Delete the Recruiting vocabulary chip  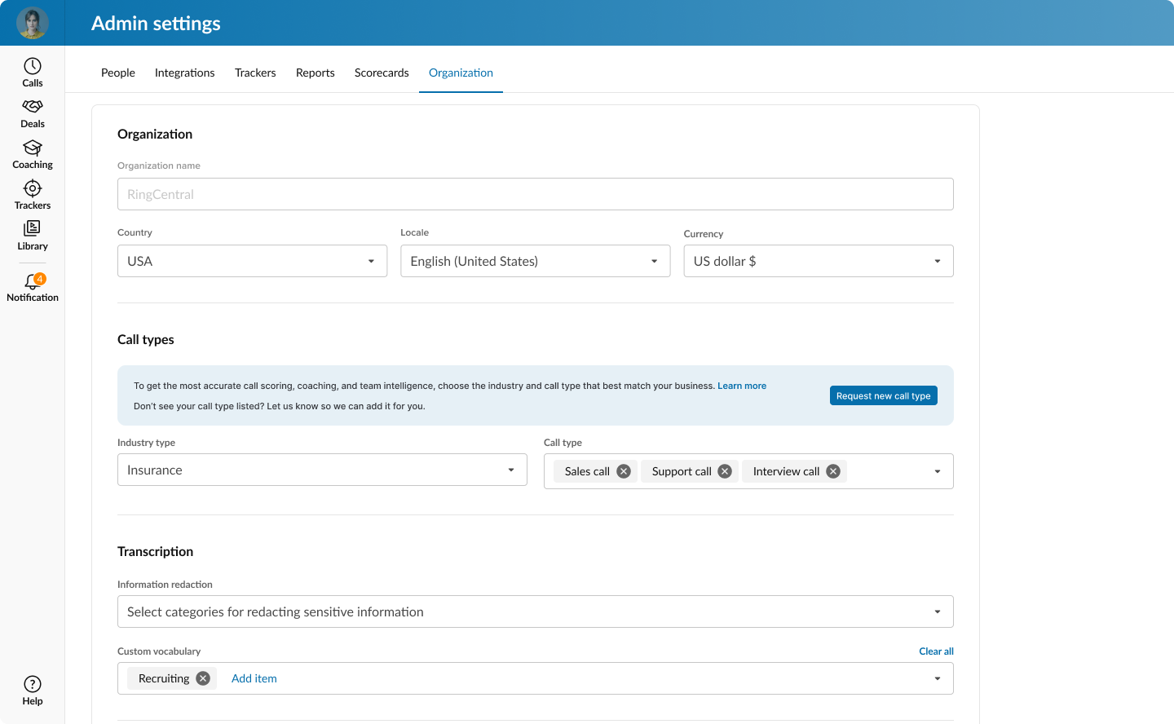[x=203, y=678]
